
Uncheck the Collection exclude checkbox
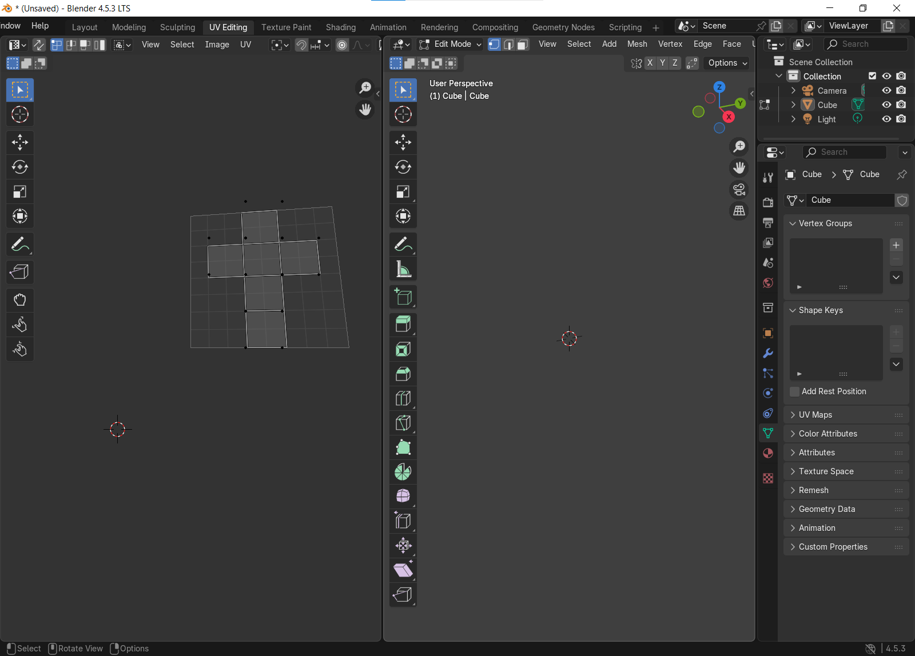[872, 76]
